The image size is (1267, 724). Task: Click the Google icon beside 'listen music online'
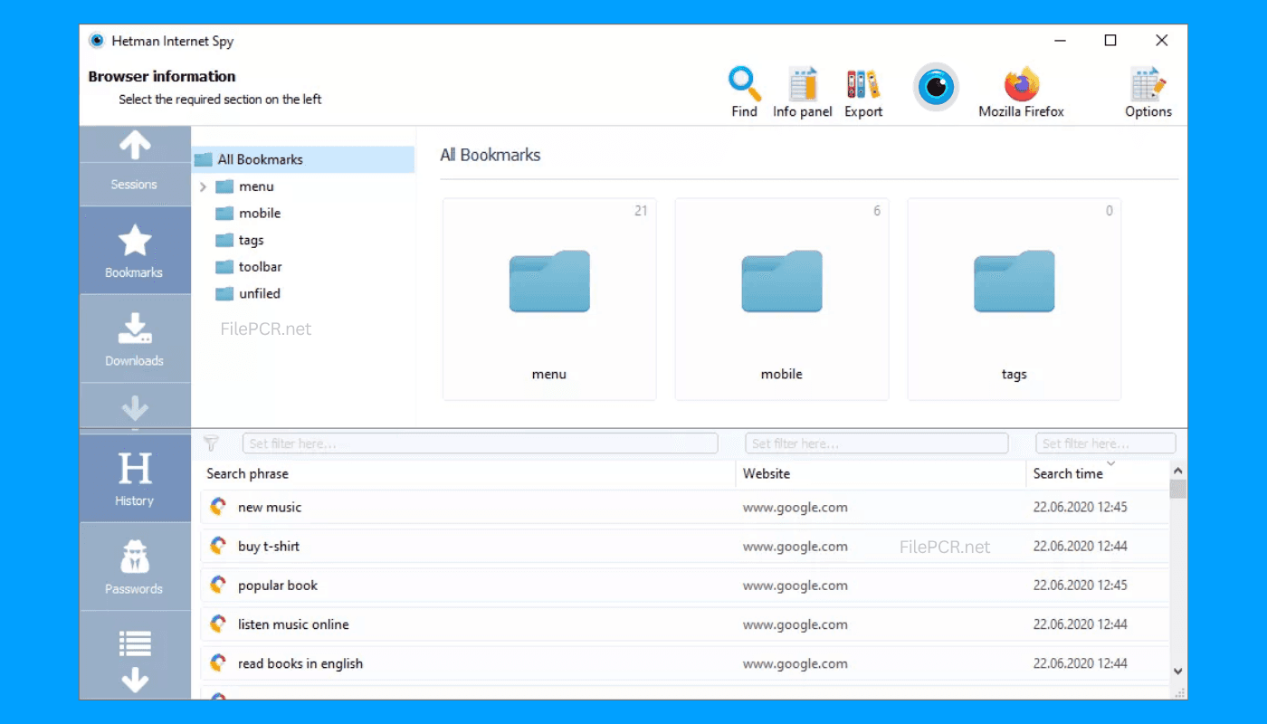217,624
